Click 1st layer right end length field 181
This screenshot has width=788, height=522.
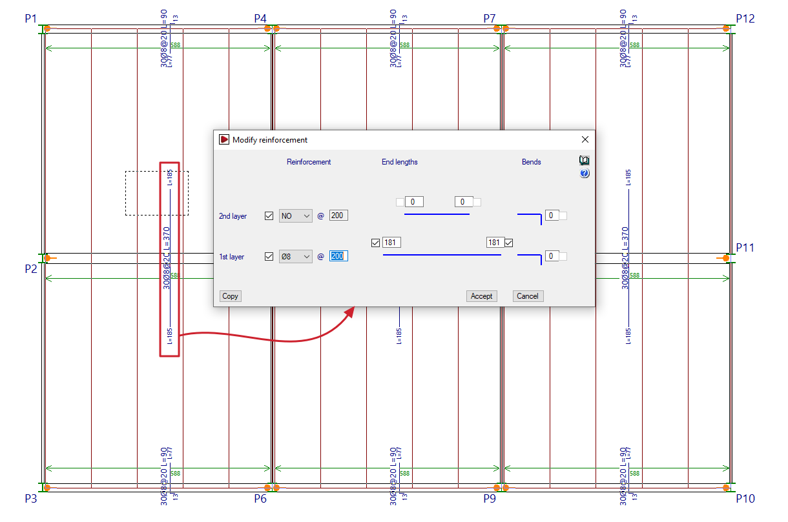pyautogui.click(x=495, y=243)
